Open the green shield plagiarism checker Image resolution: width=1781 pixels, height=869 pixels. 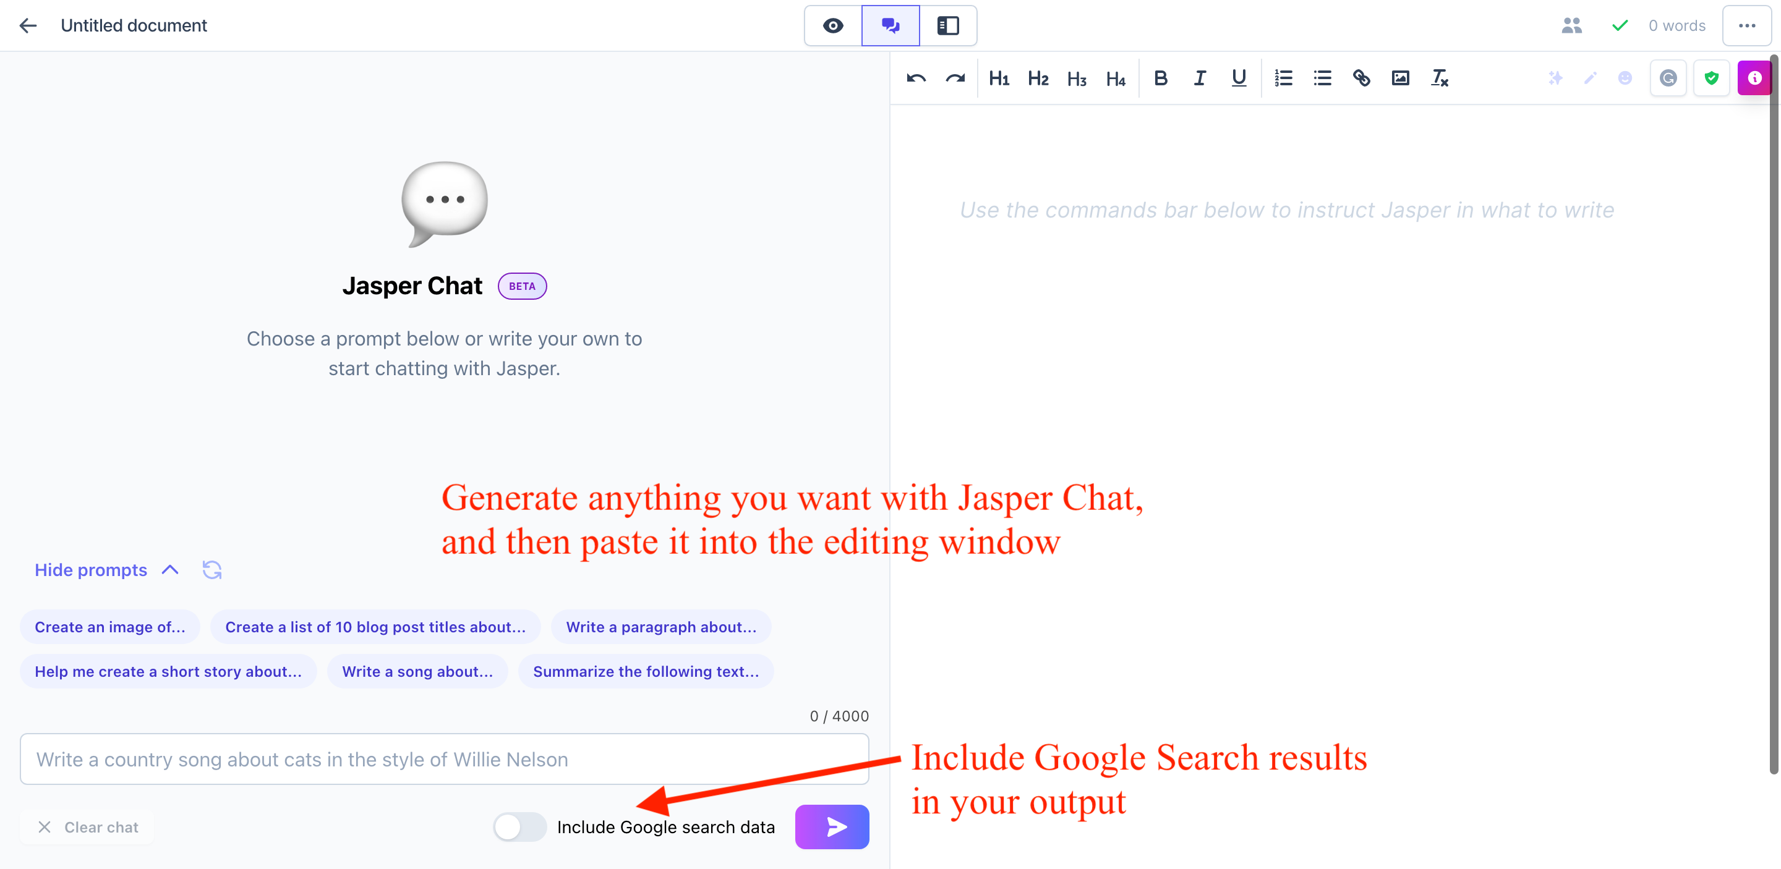click(x=1711, y=78)
